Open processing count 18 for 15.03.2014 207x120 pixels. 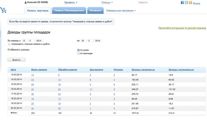tap(59, 85)
